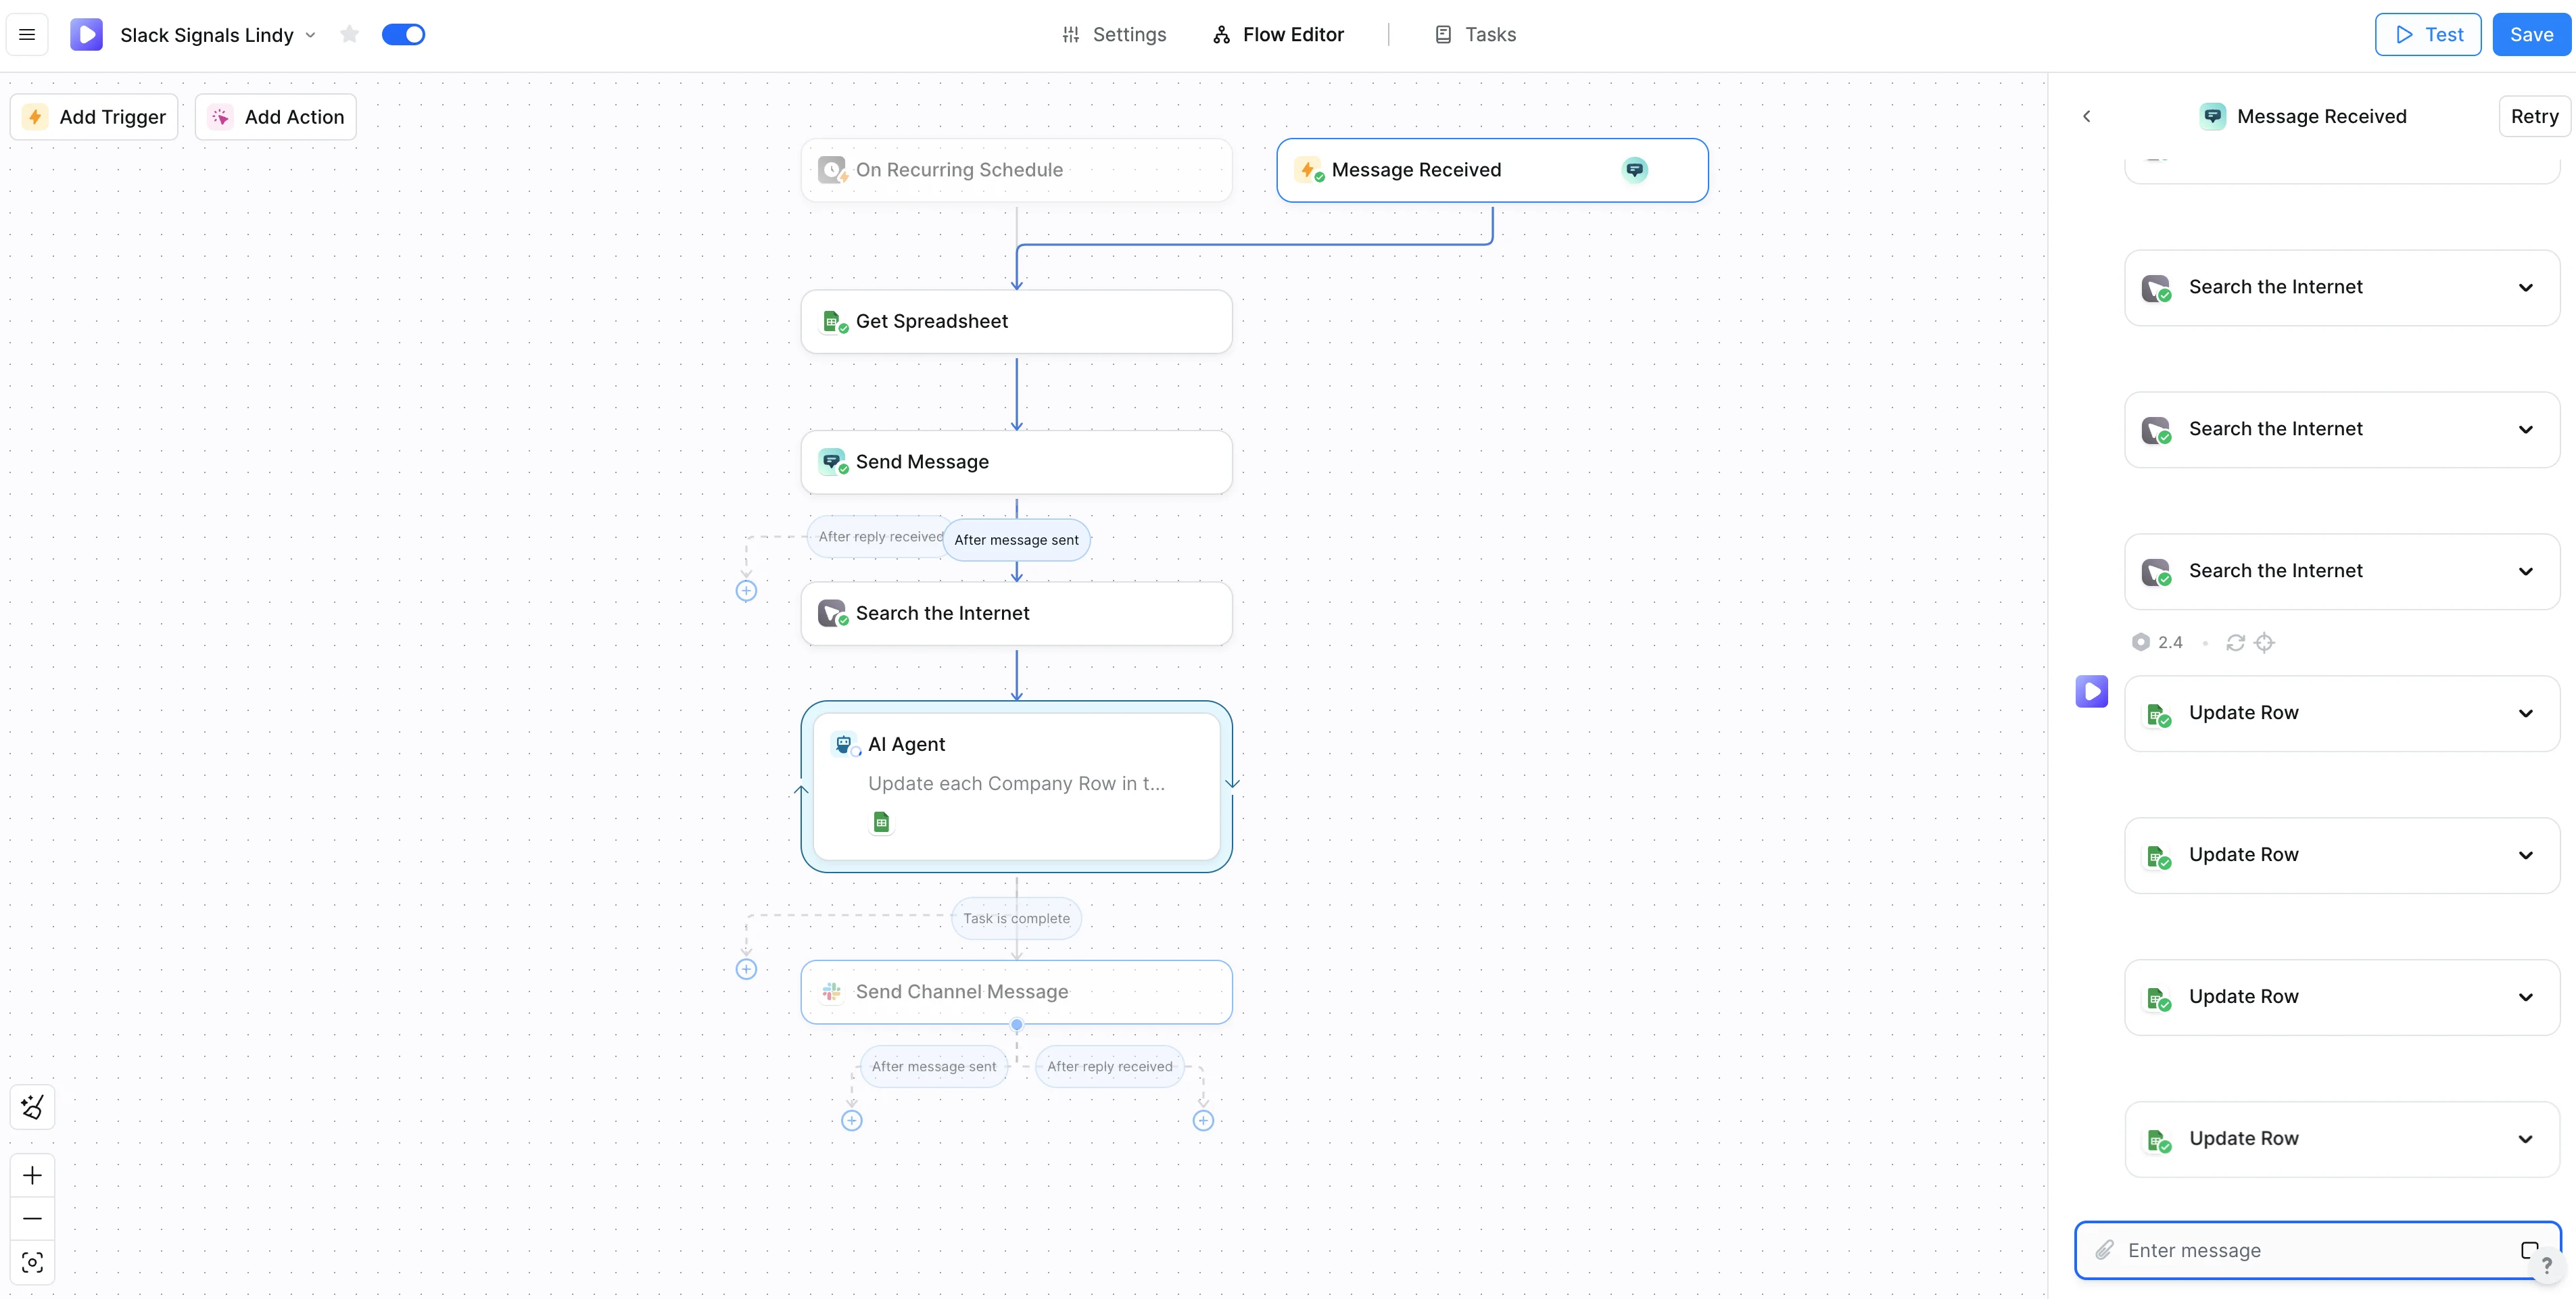Viewport: 2576px width, 1299px height.
Task: Click the Save button
Action: [x=2530, y=35]
